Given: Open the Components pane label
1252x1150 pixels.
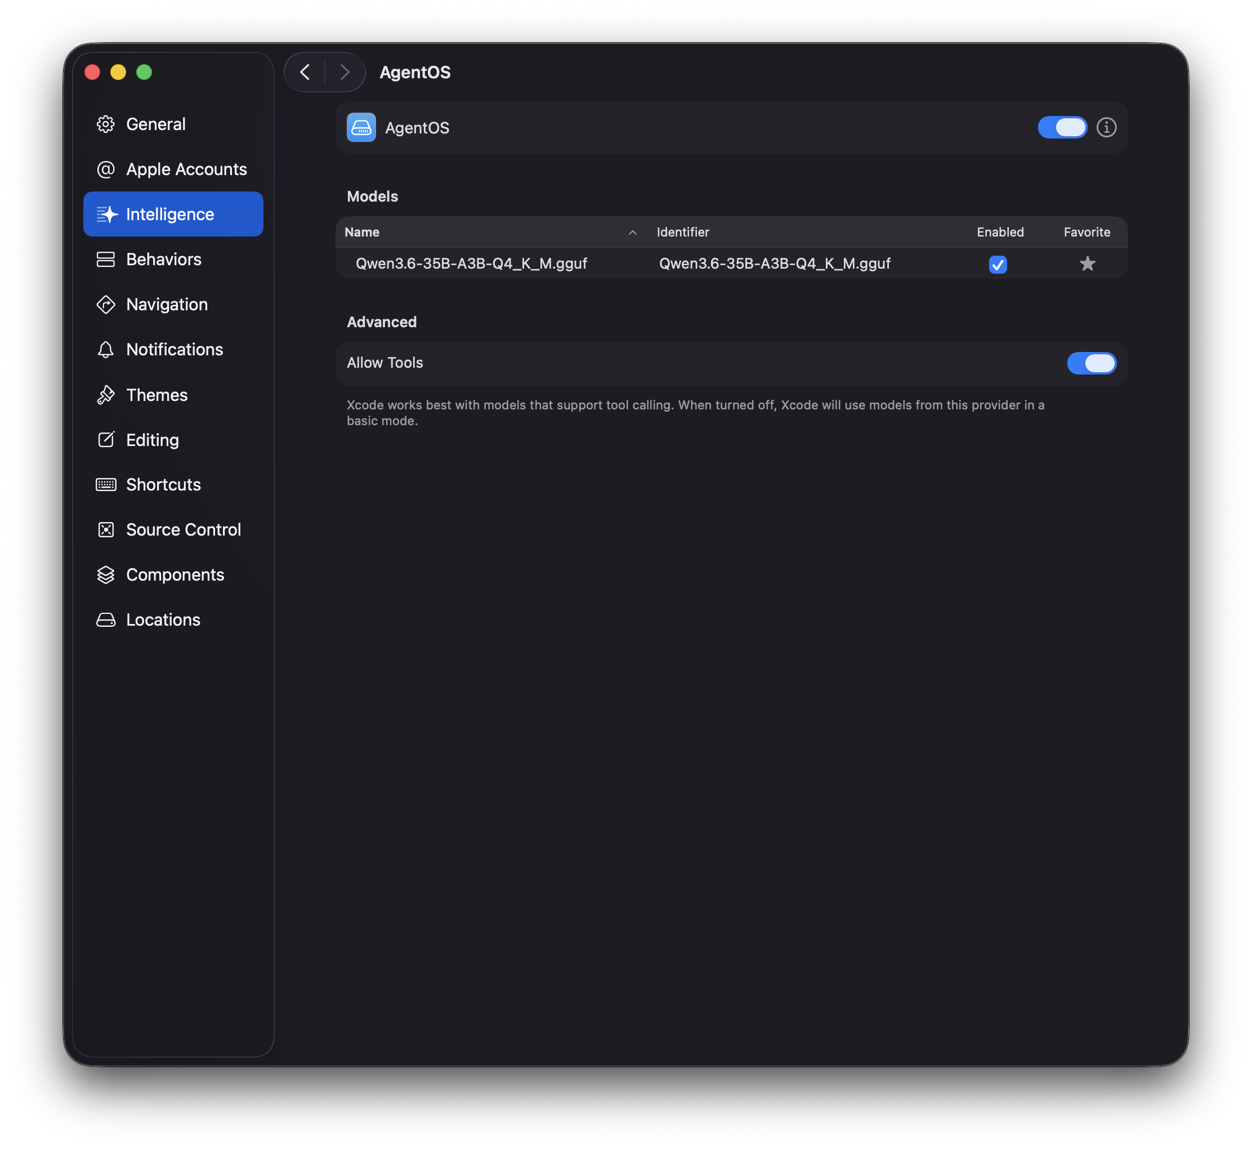Looking at the screenshot, I should pyautogui.click(x=175, y=575).
